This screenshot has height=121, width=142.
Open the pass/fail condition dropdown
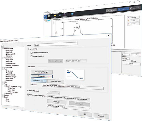(68, 98)
